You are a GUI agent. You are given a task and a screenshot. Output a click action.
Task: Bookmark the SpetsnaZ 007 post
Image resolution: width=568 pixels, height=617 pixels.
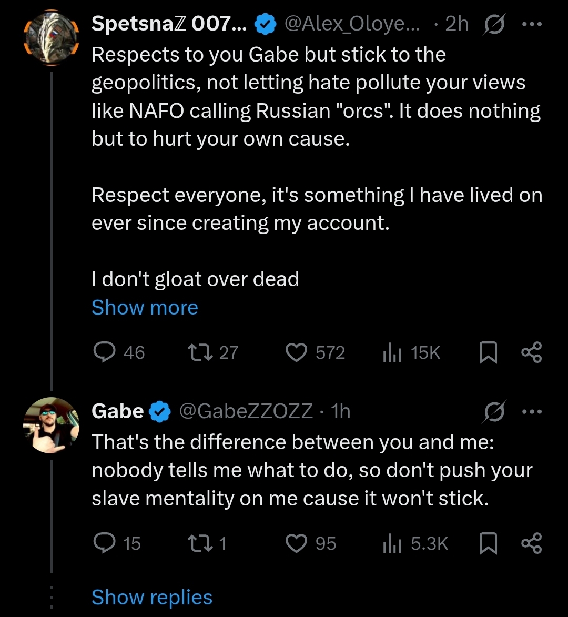[x=488, y=352]
